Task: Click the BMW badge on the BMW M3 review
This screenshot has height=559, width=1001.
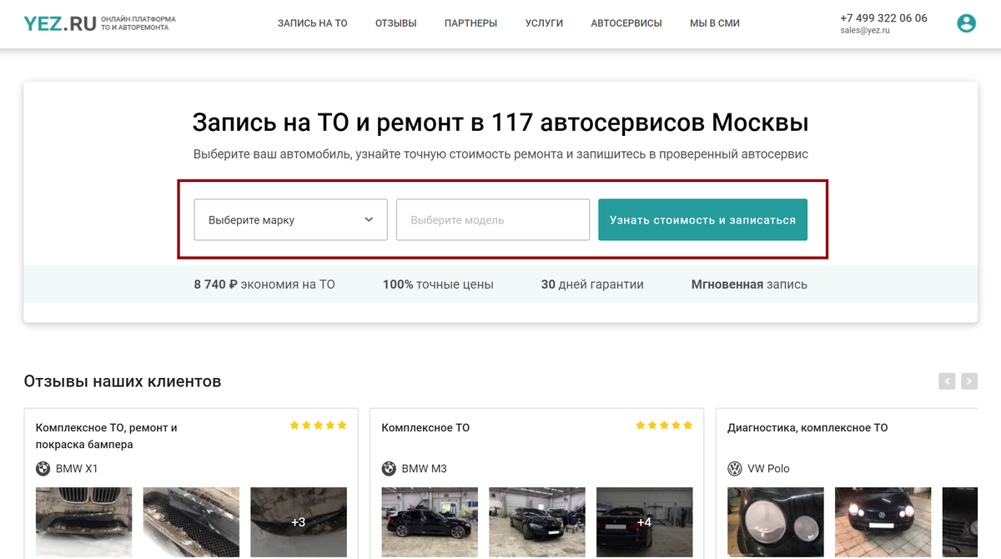Action: (x=389, y=468)
